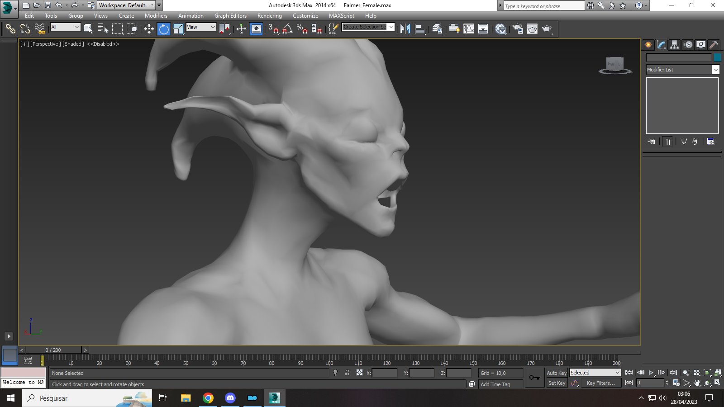The width and height of the screenshot is (724, 407).
Task: Open the Material Editor icon
Action: [500, 29]
